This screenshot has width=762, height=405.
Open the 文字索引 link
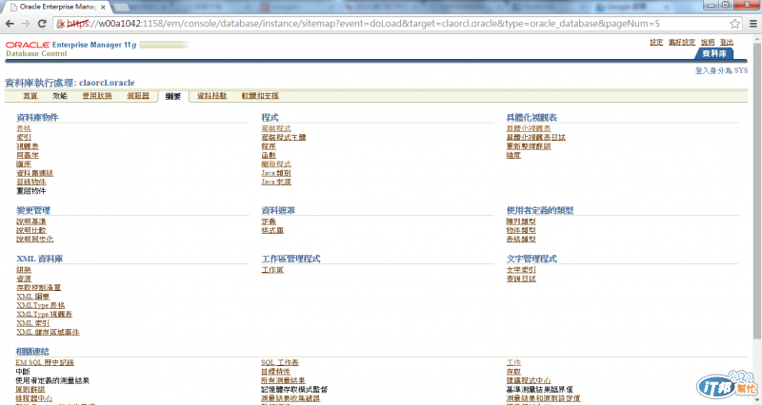521,270
